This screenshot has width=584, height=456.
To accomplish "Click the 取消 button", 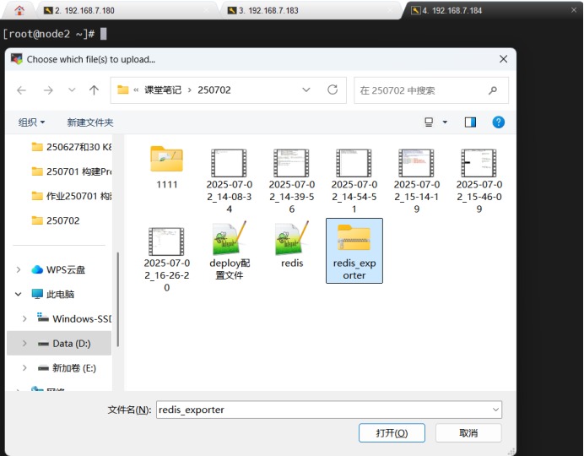I will [x=468, y=433].
